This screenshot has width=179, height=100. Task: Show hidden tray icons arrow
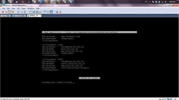click(x=150, y=2)
